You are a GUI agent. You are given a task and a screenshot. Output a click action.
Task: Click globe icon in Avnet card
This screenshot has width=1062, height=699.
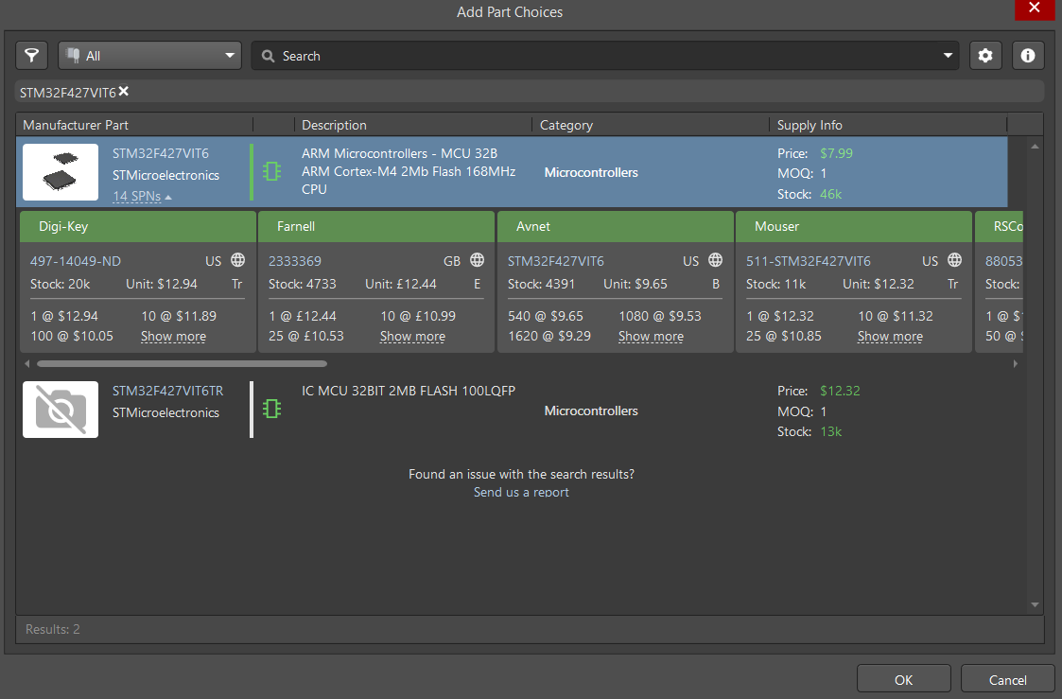(x=716, y=261)
